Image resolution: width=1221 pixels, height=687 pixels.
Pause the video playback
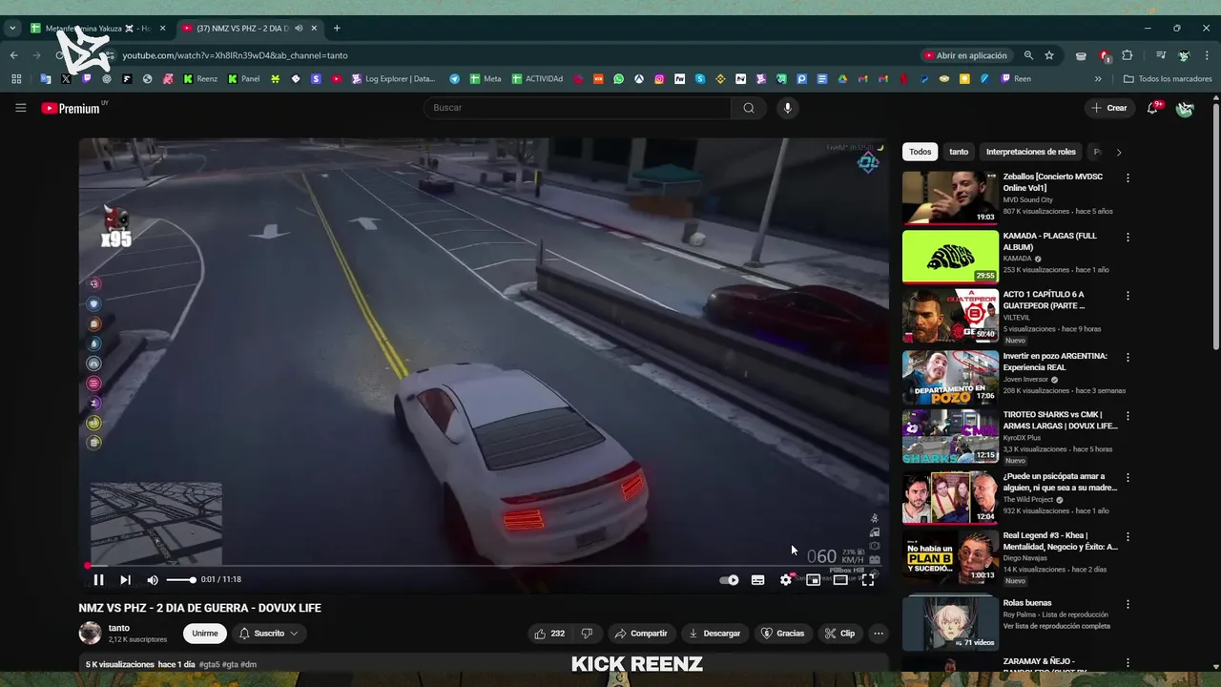tap(98, 579)
